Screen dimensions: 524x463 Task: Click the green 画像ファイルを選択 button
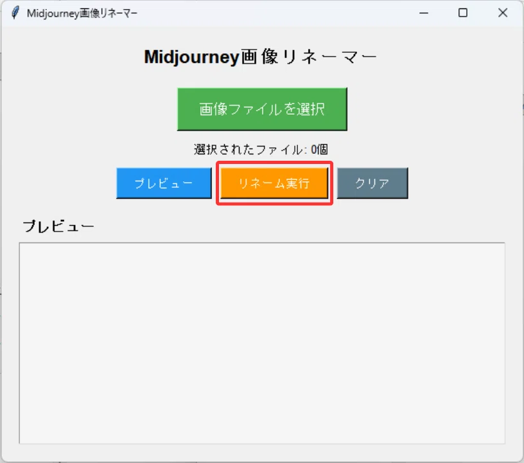coord(262,109)
